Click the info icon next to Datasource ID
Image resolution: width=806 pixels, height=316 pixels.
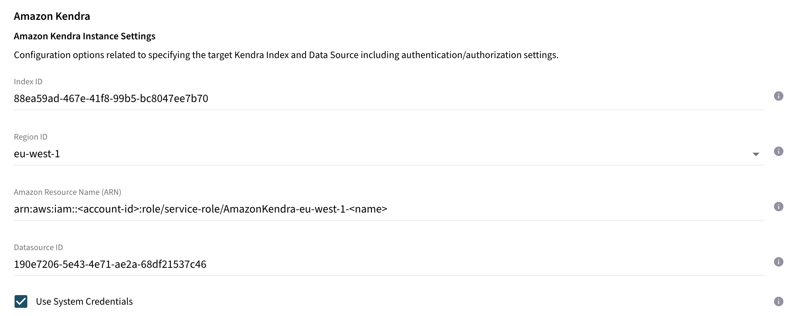(x=779, y=262)
